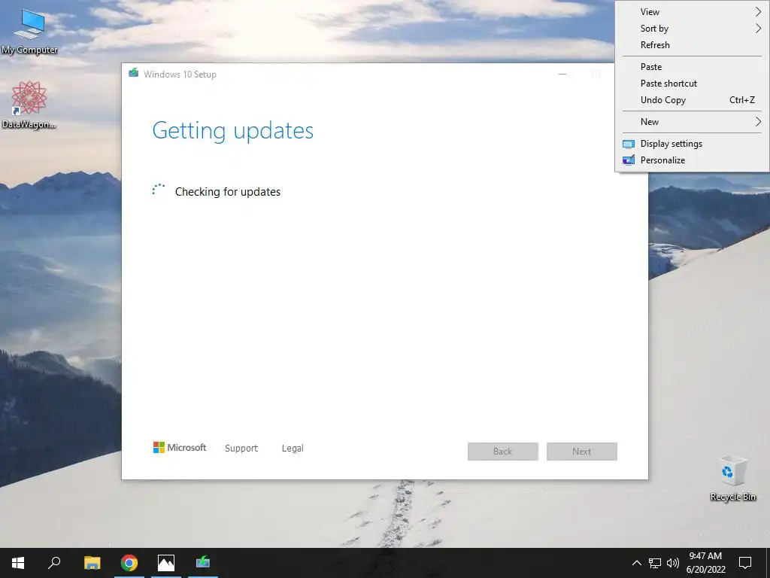This screenshot has height=578, width=770.
Task: Open Display settings from context menu
Action: click(692, 144)
